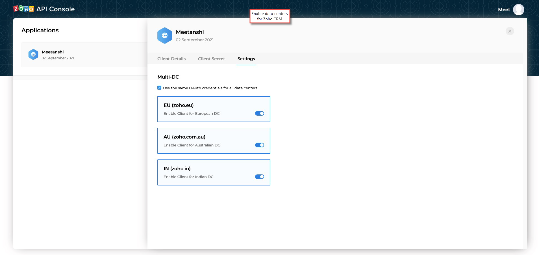Switch to the Client Details tab
Viewport: 539px width, 255px height.
[x=171, y=59]
